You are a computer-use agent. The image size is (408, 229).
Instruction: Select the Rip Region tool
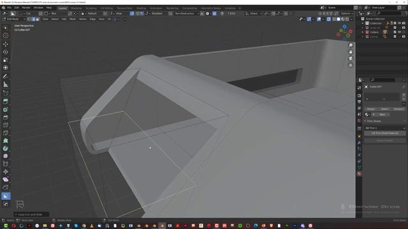click(x=6, y=187)
